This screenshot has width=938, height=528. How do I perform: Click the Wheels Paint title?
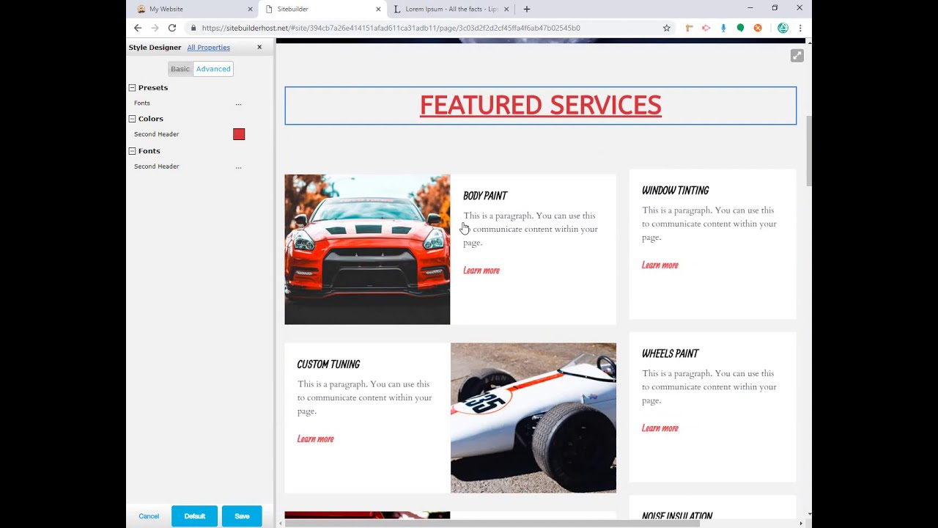click(x=671, y=353)
